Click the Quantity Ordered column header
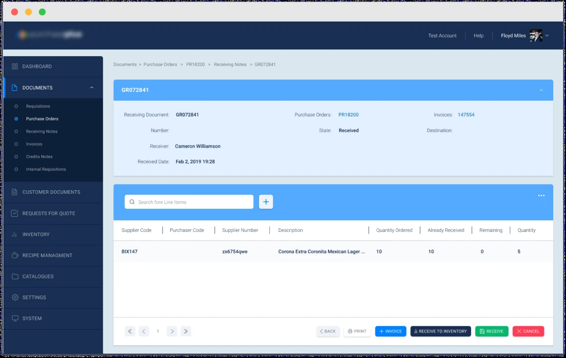The height and width of the screenshot is (358, 566). point(394,230)
